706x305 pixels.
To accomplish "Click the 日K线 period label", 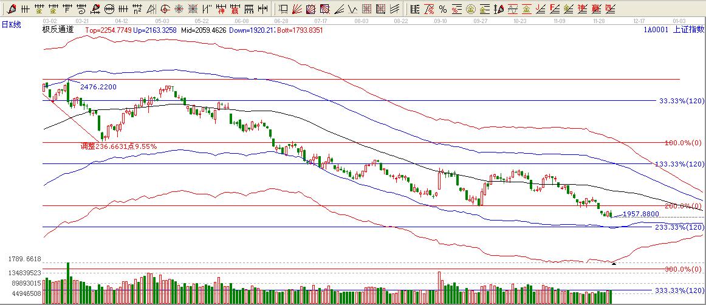I will (11, 24).
